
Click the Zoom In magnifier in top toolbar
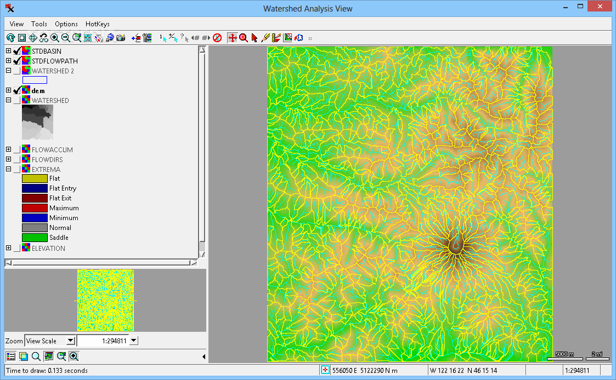[55, 38]
